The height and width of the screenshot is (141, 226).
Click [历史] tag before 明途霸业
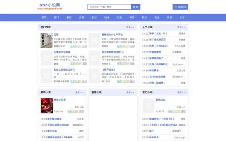tap(145, 71)
